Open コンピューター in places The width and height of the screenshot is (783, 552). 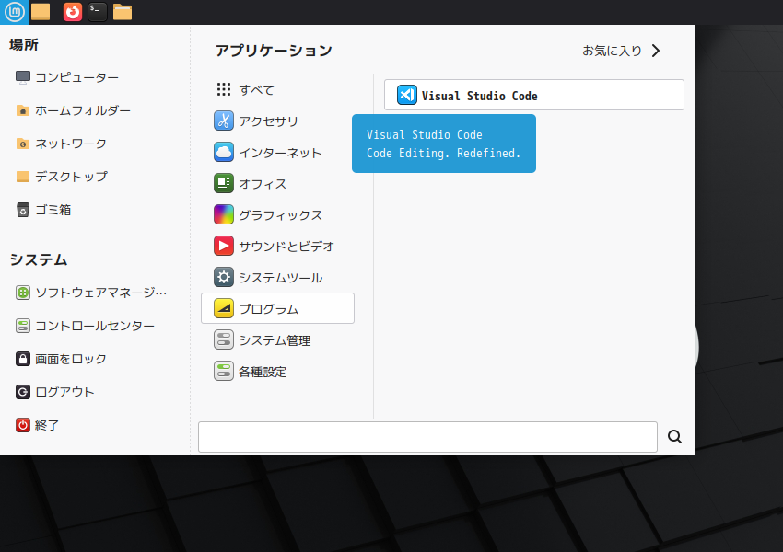click(67, 77)
